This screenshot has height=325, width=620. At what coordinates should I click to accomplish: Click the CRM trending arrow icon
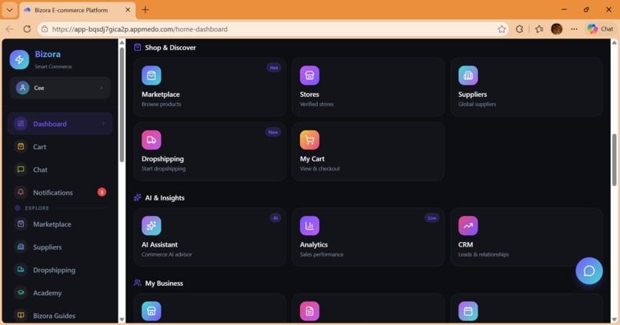point(468,225)
